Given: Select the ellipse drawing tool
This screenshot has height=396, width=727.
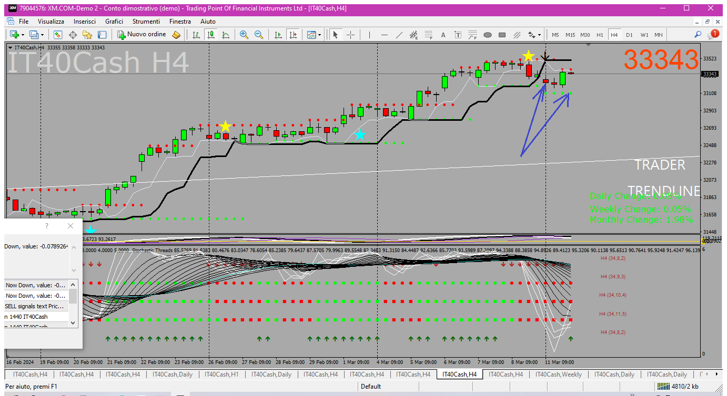Looking at the screenshot, I should point(487,35).
